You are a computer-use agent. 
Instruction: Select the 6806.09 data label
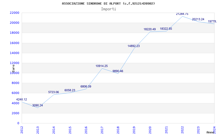coord(86,86)
